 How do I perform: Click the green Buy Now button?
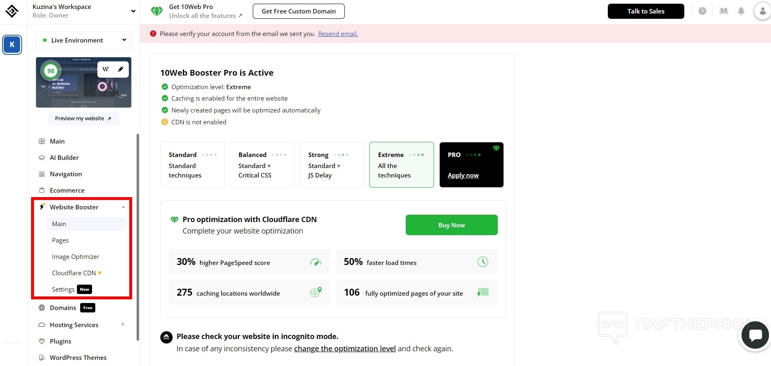451,225
